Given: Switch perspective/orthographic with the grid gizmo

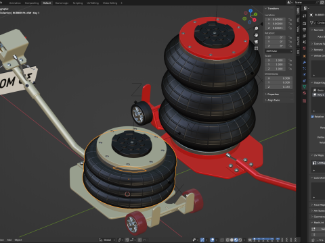Looking at the screenshot, I should coord(256,48).
